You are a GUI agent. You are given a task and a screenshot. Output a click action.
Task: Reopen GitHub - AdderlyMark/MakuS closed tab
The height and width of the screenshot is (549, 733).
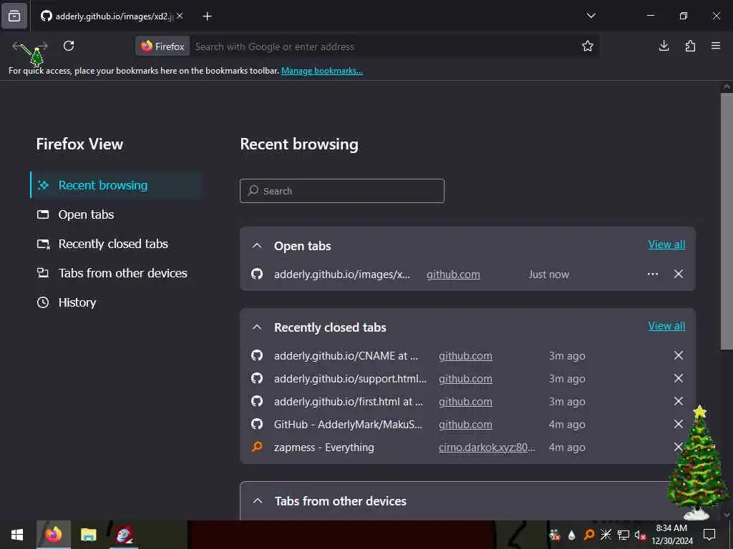(x=348, y=425)
